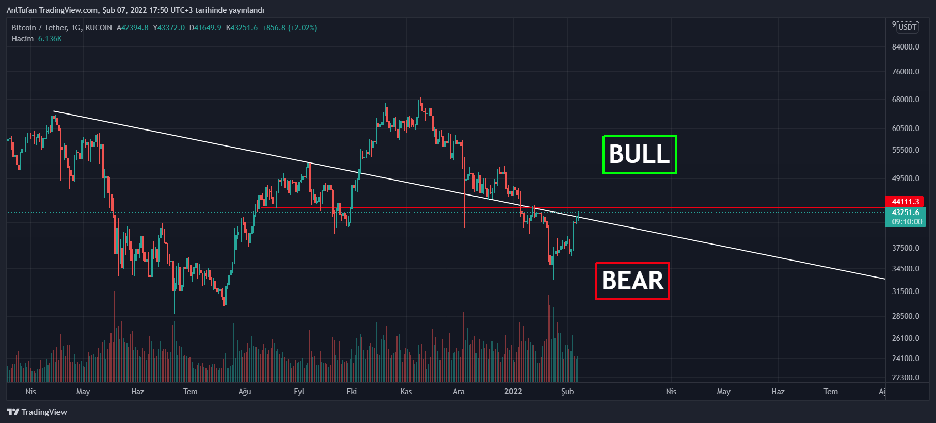
Task: Click the Kas month label on time axis
Action: click(406, 392)
